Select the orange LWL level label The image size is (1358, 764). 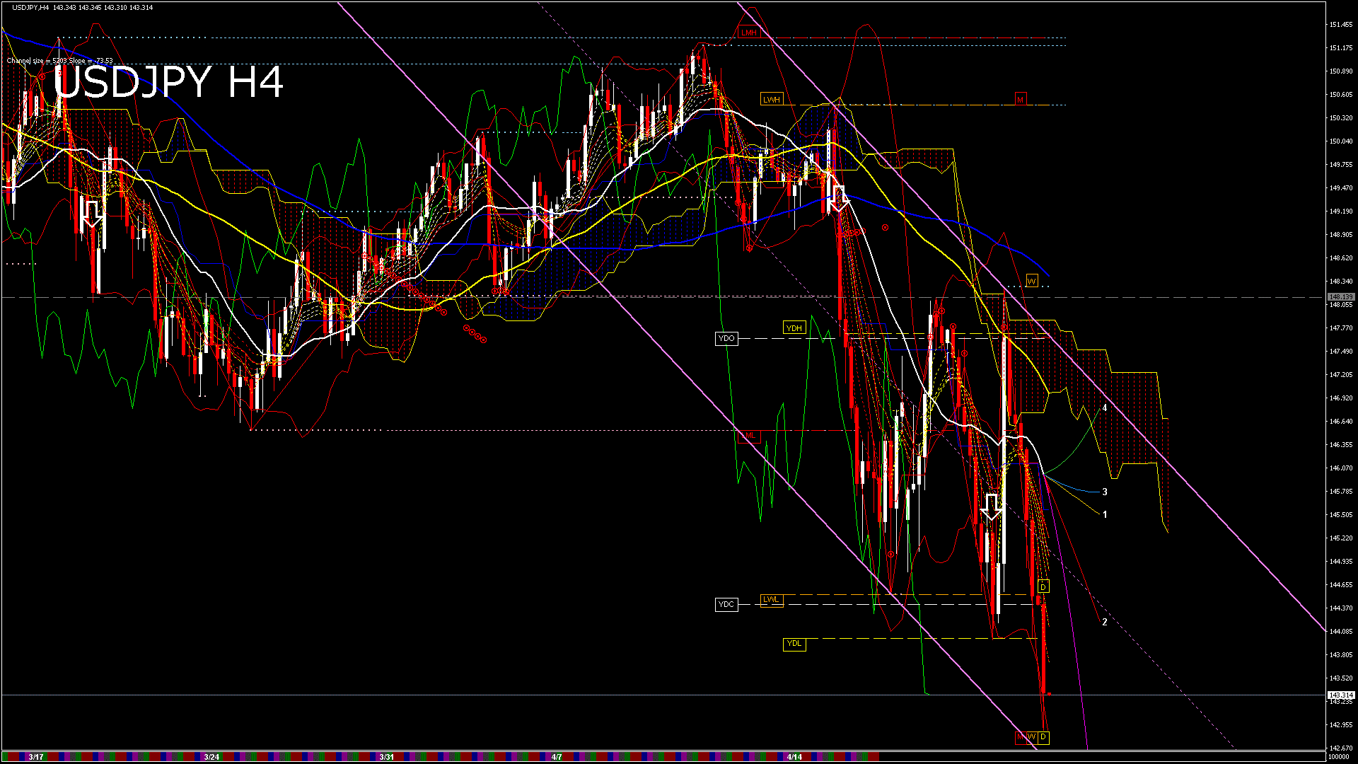pos(771,600)
